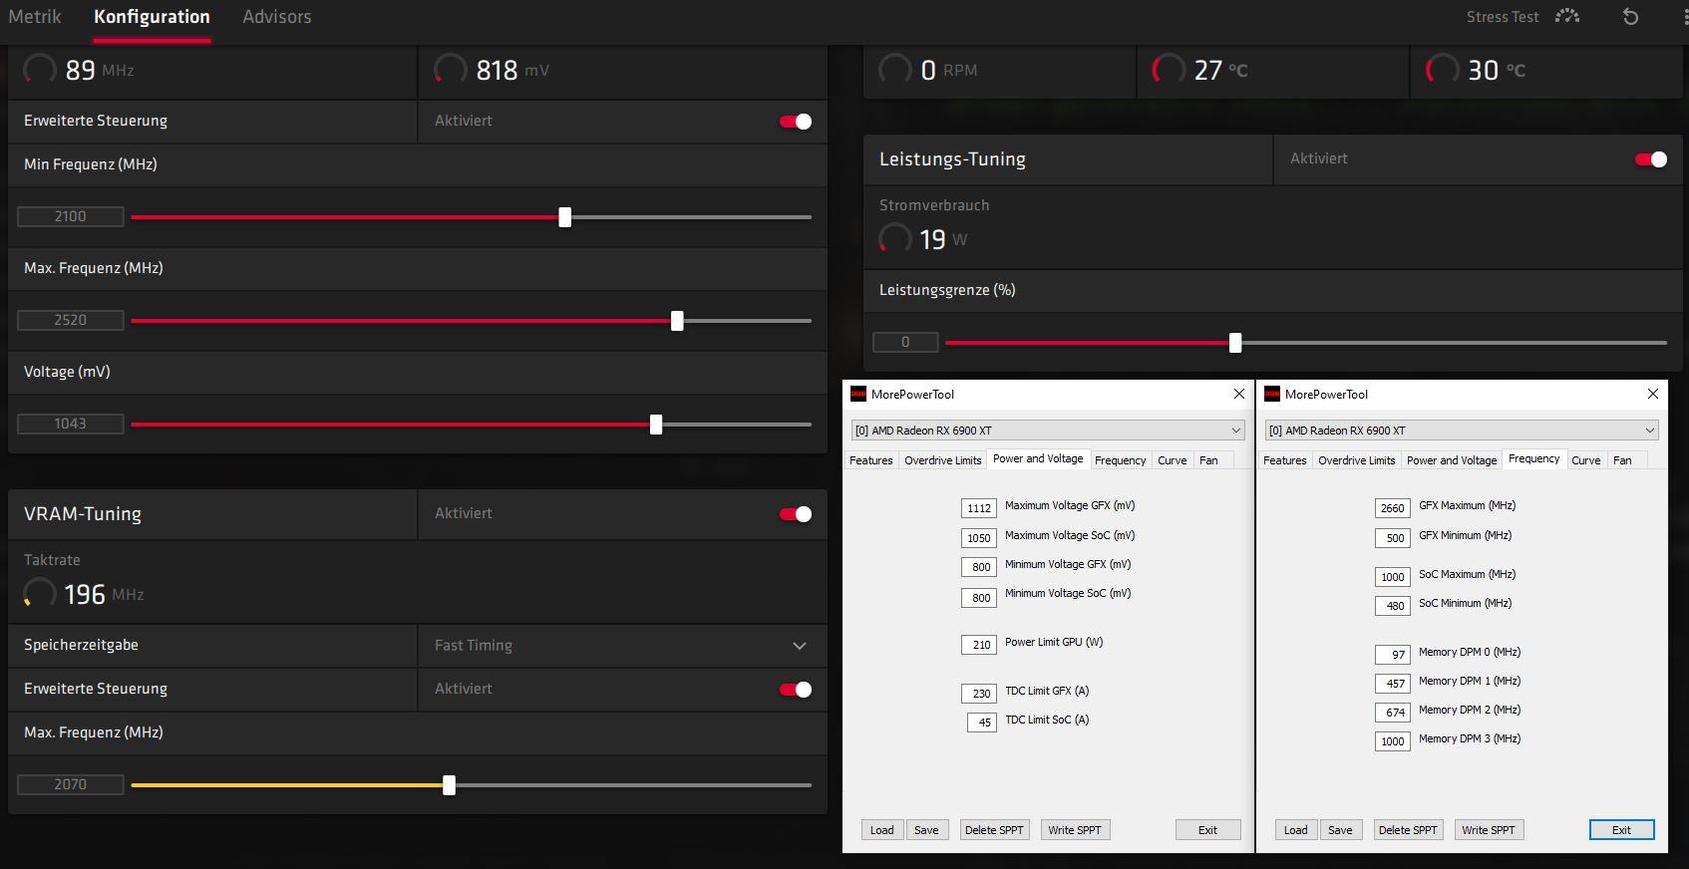
Task: Select the Konfiguration tab
Action: (152, 17)
